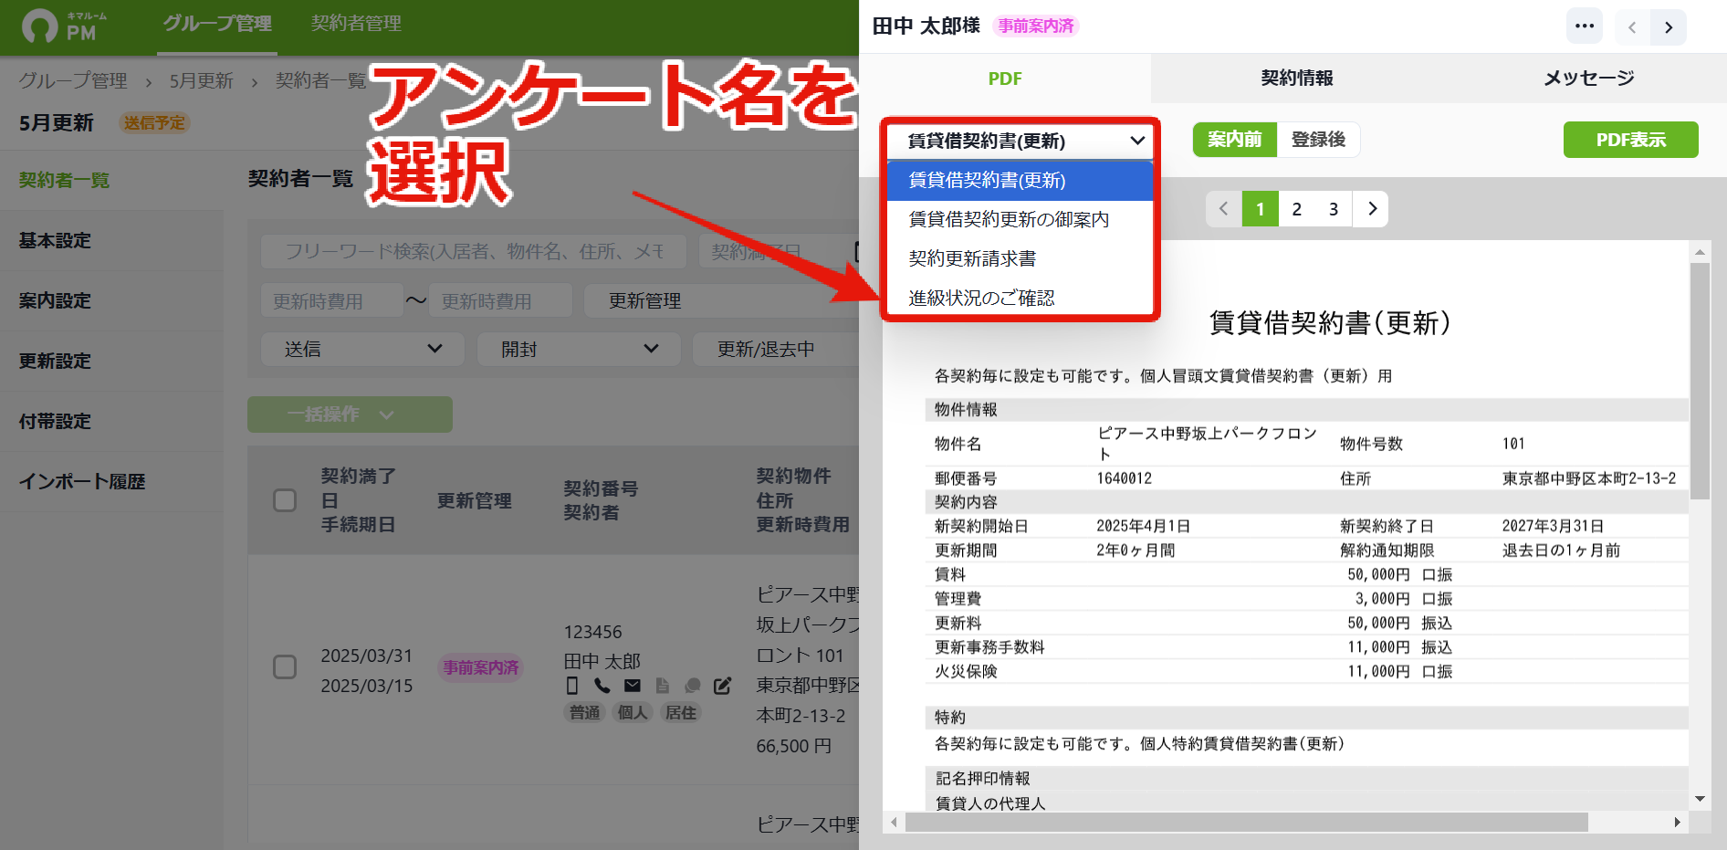
Task: Click the グループ管理 breadcrumb link
Action: point(73,81)
